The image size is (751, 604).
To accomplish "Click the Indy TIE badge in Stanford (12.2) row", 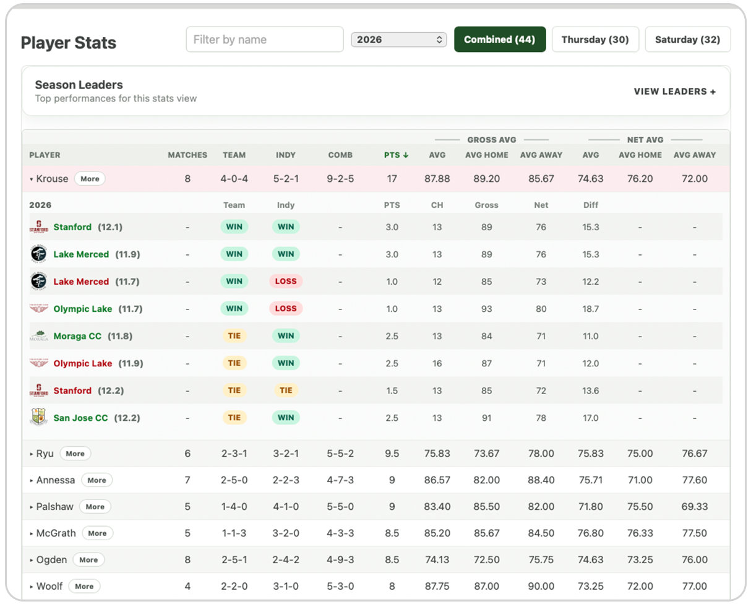I will point(286,390).
